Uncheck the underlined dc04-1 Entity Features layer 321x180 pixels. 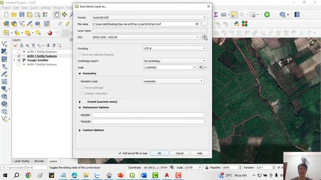(19, 56)
